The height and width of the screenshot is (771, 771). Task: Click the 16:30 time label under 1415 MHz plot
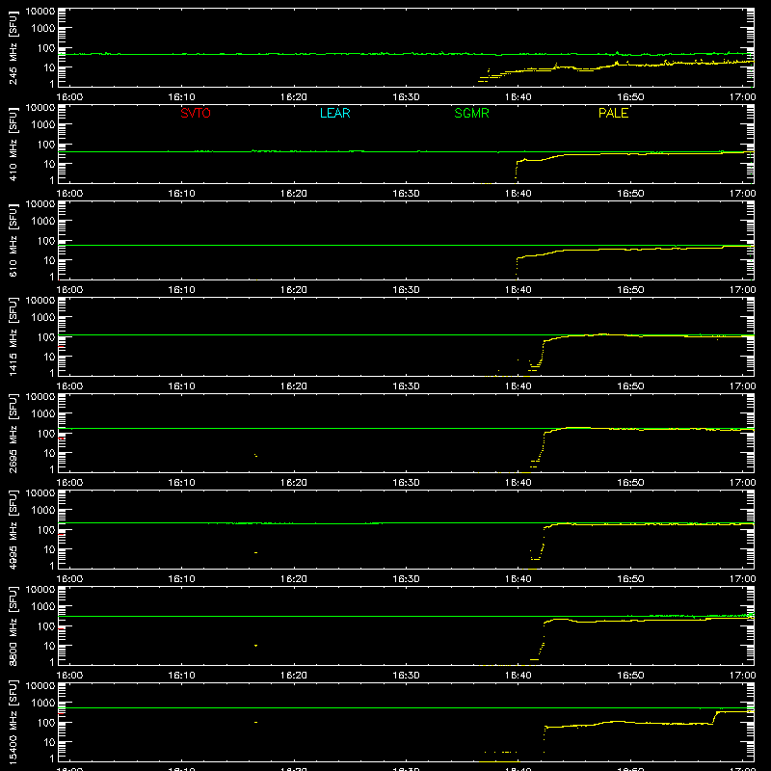pyautogui.click(x=406, y=386)
